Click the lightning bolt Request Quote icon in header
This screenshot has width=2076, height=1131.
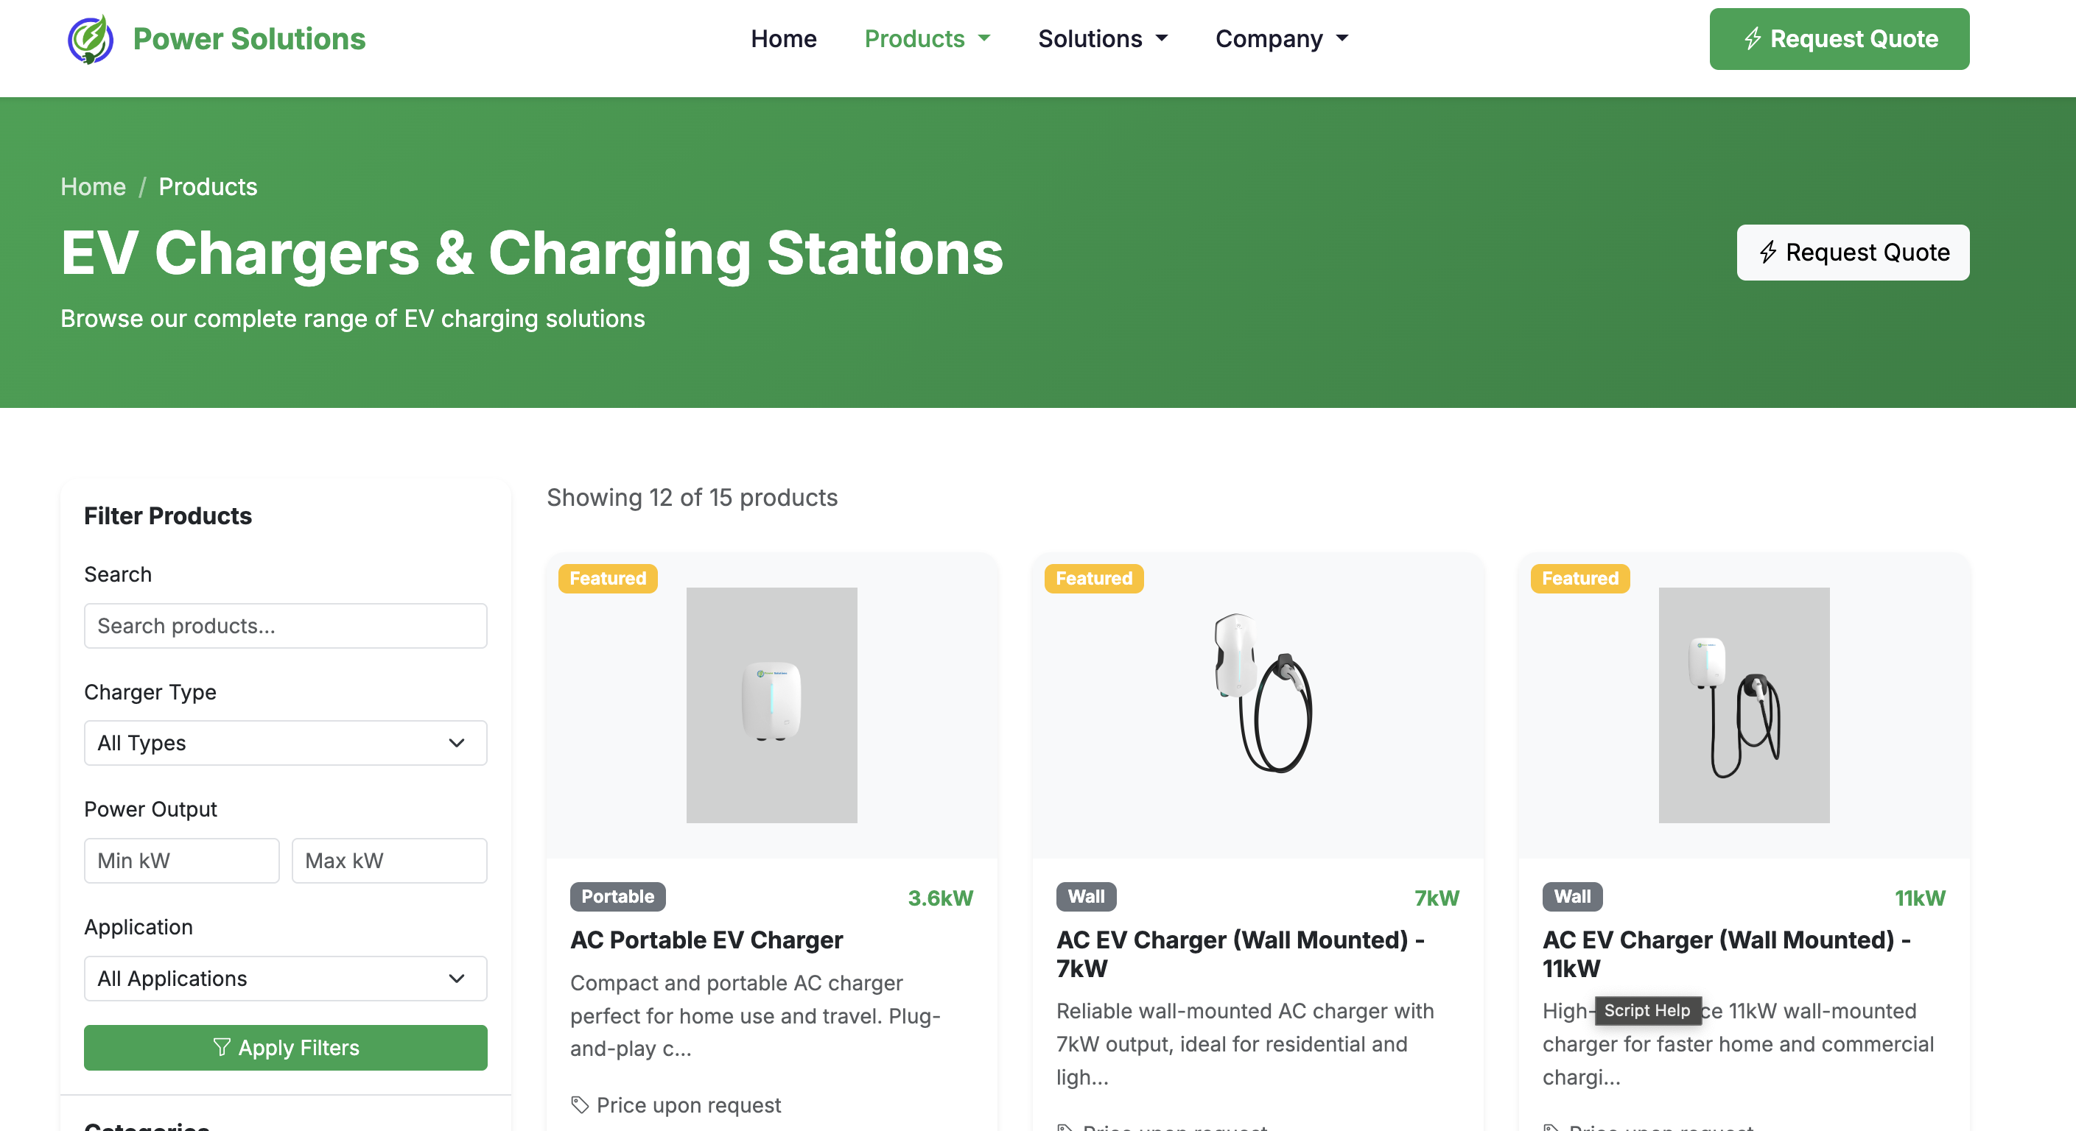coord(1753,39)
